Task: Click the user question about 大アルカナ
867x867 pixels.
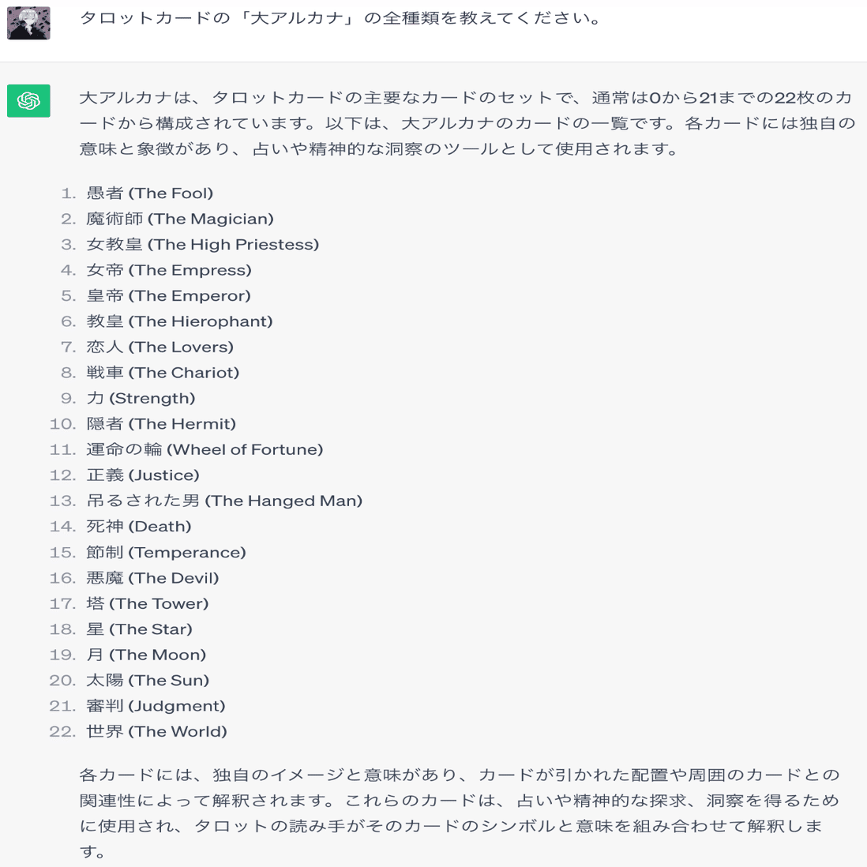Action: coord(340,18)
